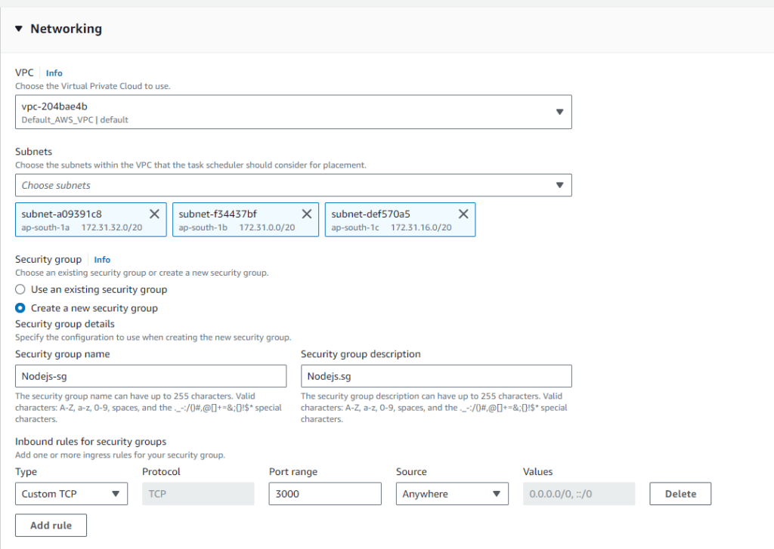This screenshot has height=549, width=774.
Task: Collapse the Networking section
Action: point(18,28)
